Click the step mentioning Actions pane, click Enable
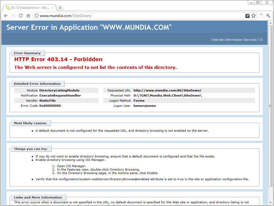 [108, 173]
